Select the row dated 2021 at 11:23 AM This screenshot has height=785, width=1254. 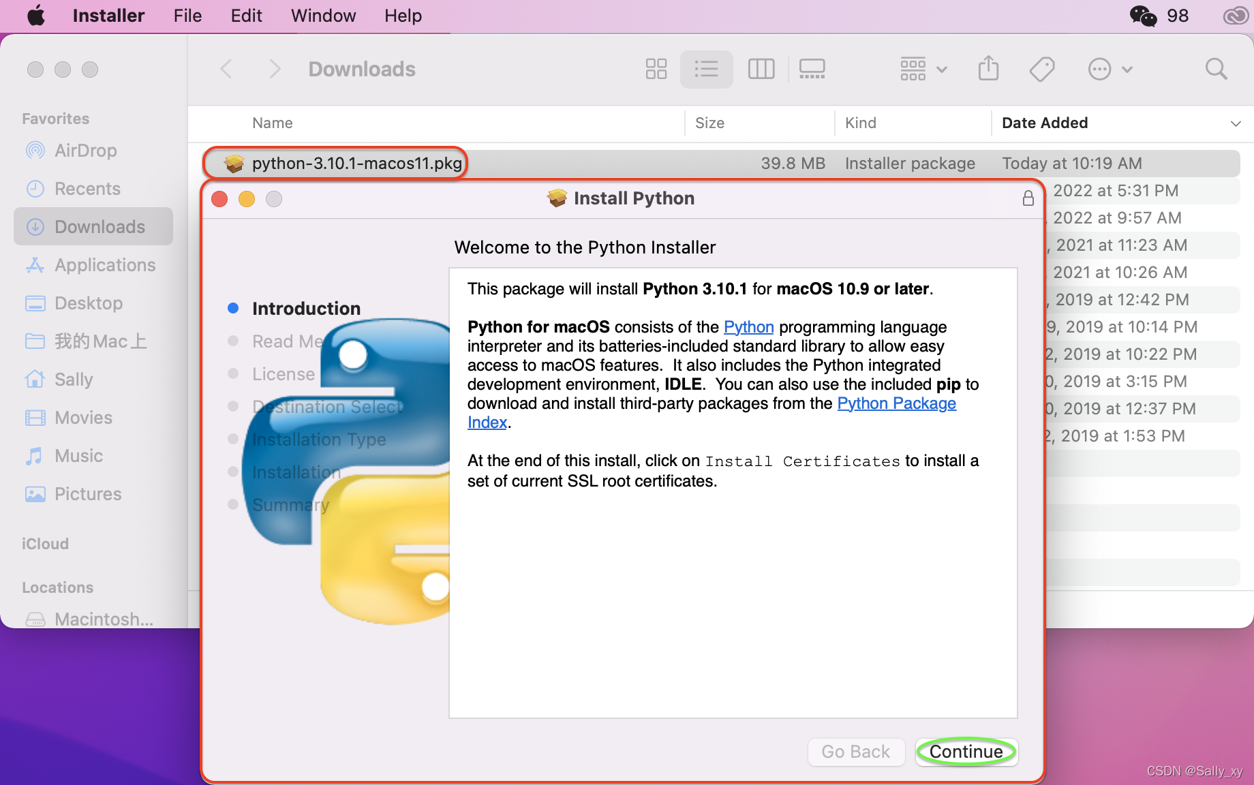(x=1142, y=245)
